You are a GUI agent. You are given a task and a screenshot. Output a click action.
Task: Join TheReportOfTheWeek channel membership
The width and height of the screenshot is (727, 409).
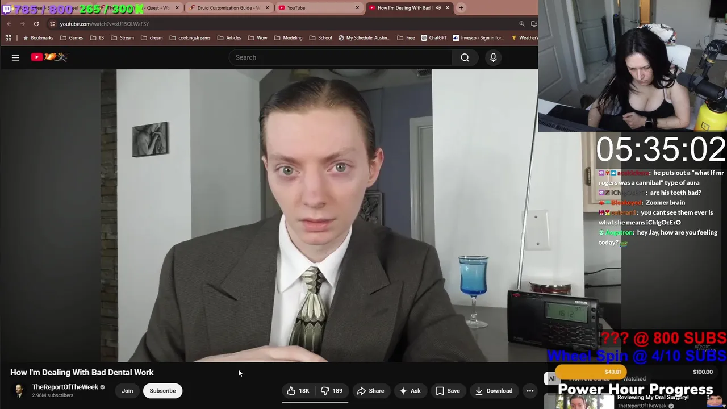point(127,391)
